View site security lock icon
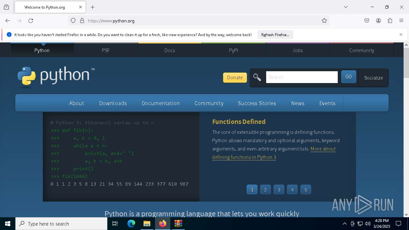This screenshot has height=230, width=409. click(x=82, y=21)
